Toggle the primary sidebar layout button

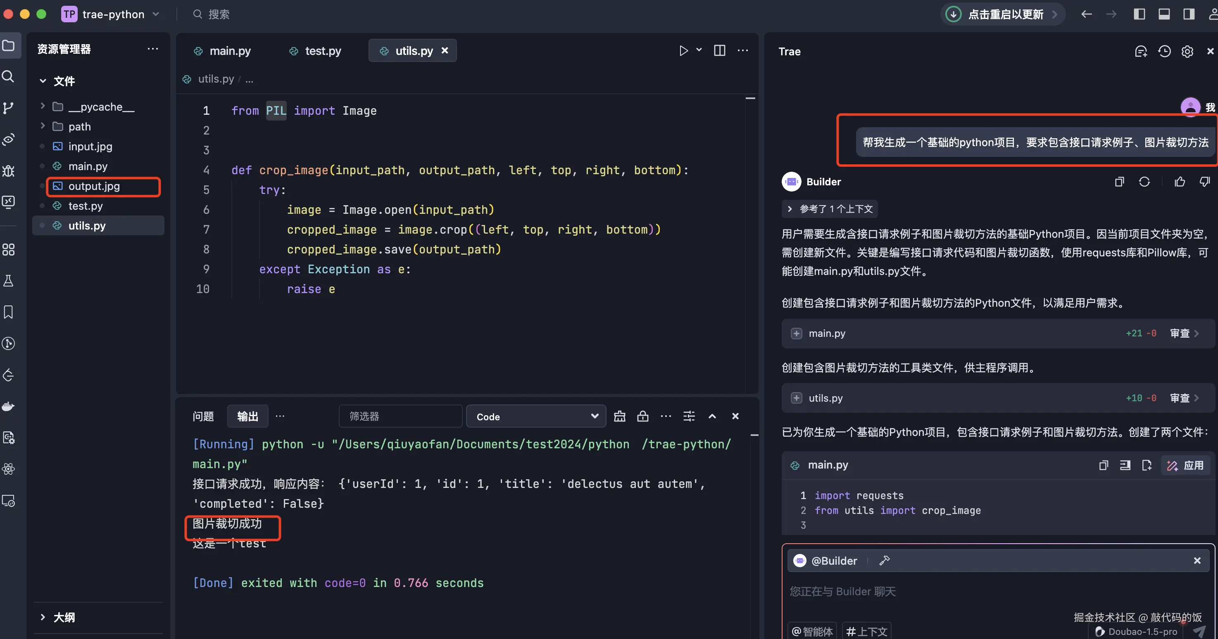click(x=1139, y=14)
